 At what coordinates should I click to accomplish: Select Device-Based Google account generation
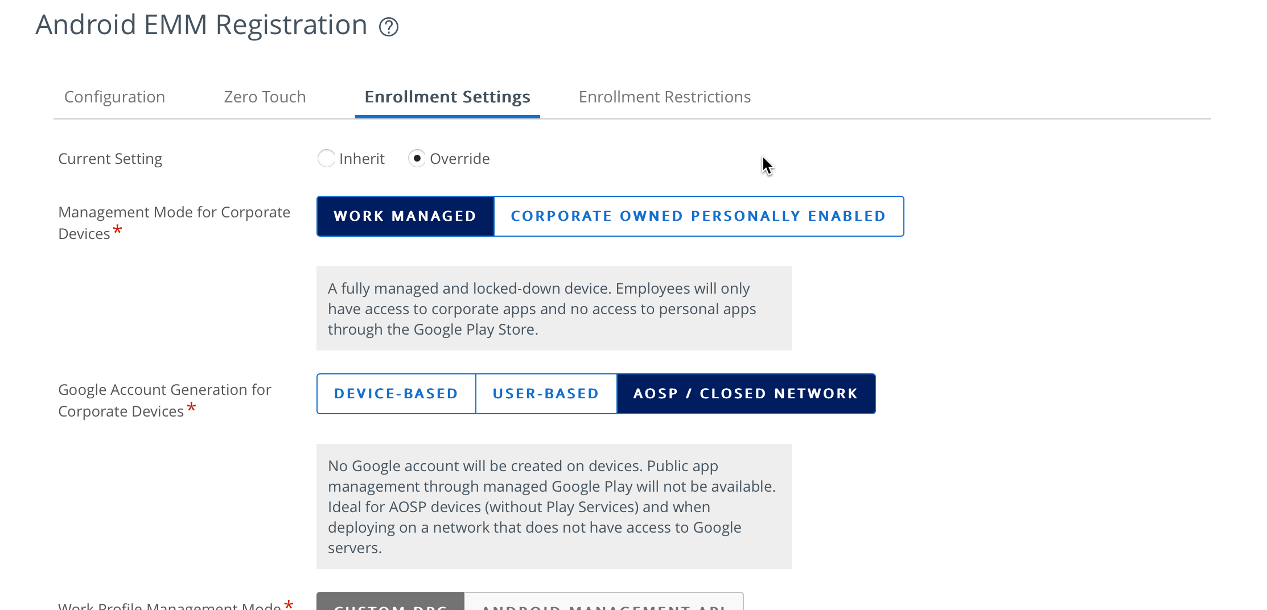pyautogui.click(x=396, y=394)
